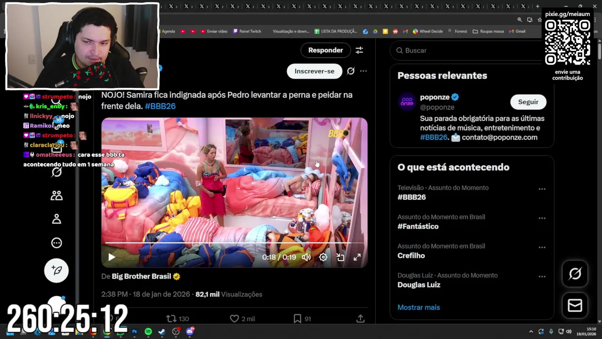602x339 pixels.
Task: Open the Douglas Luiz trending topic
Action: 419,285
